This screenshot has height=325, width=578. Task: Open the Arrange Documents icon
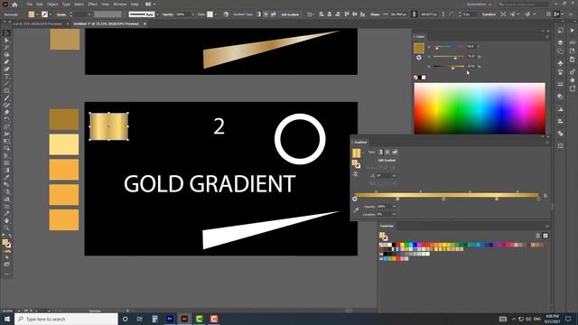click(x=148, y=5)
